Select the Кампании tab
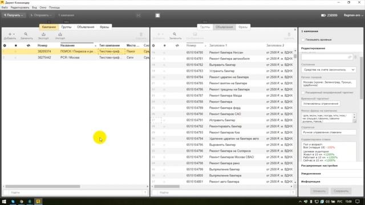Image resolution: width=365 pixels, height=205 pixels. (49, 27)
